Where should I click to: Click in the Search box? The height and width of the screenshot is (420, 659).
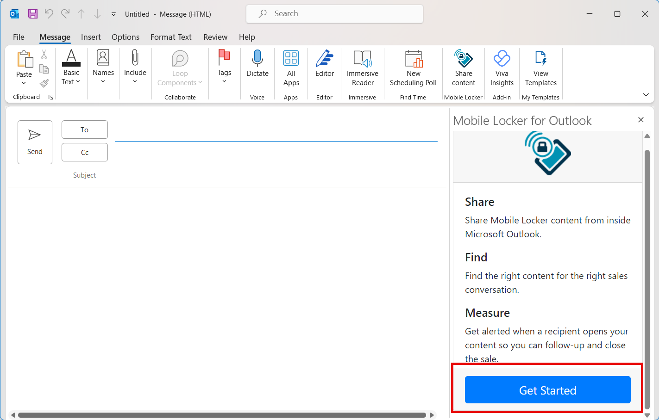(x=334, y=14)
